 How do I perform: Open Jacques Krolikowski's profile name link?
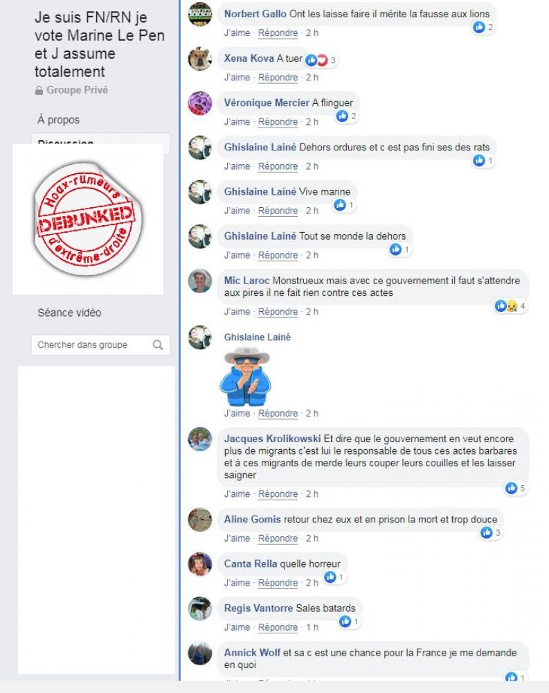pyautogui.click(x=272, y=439)
